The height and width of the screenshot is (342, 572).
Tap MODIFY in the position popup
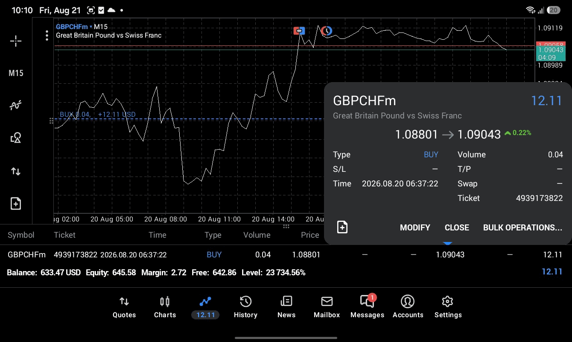pyautogui.click(x=415, y=227)
